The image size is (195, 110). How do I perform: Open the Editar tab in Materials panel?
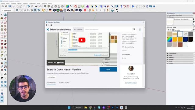pos(175,27)
